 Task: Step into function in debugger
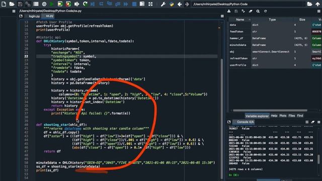(110, 4)
